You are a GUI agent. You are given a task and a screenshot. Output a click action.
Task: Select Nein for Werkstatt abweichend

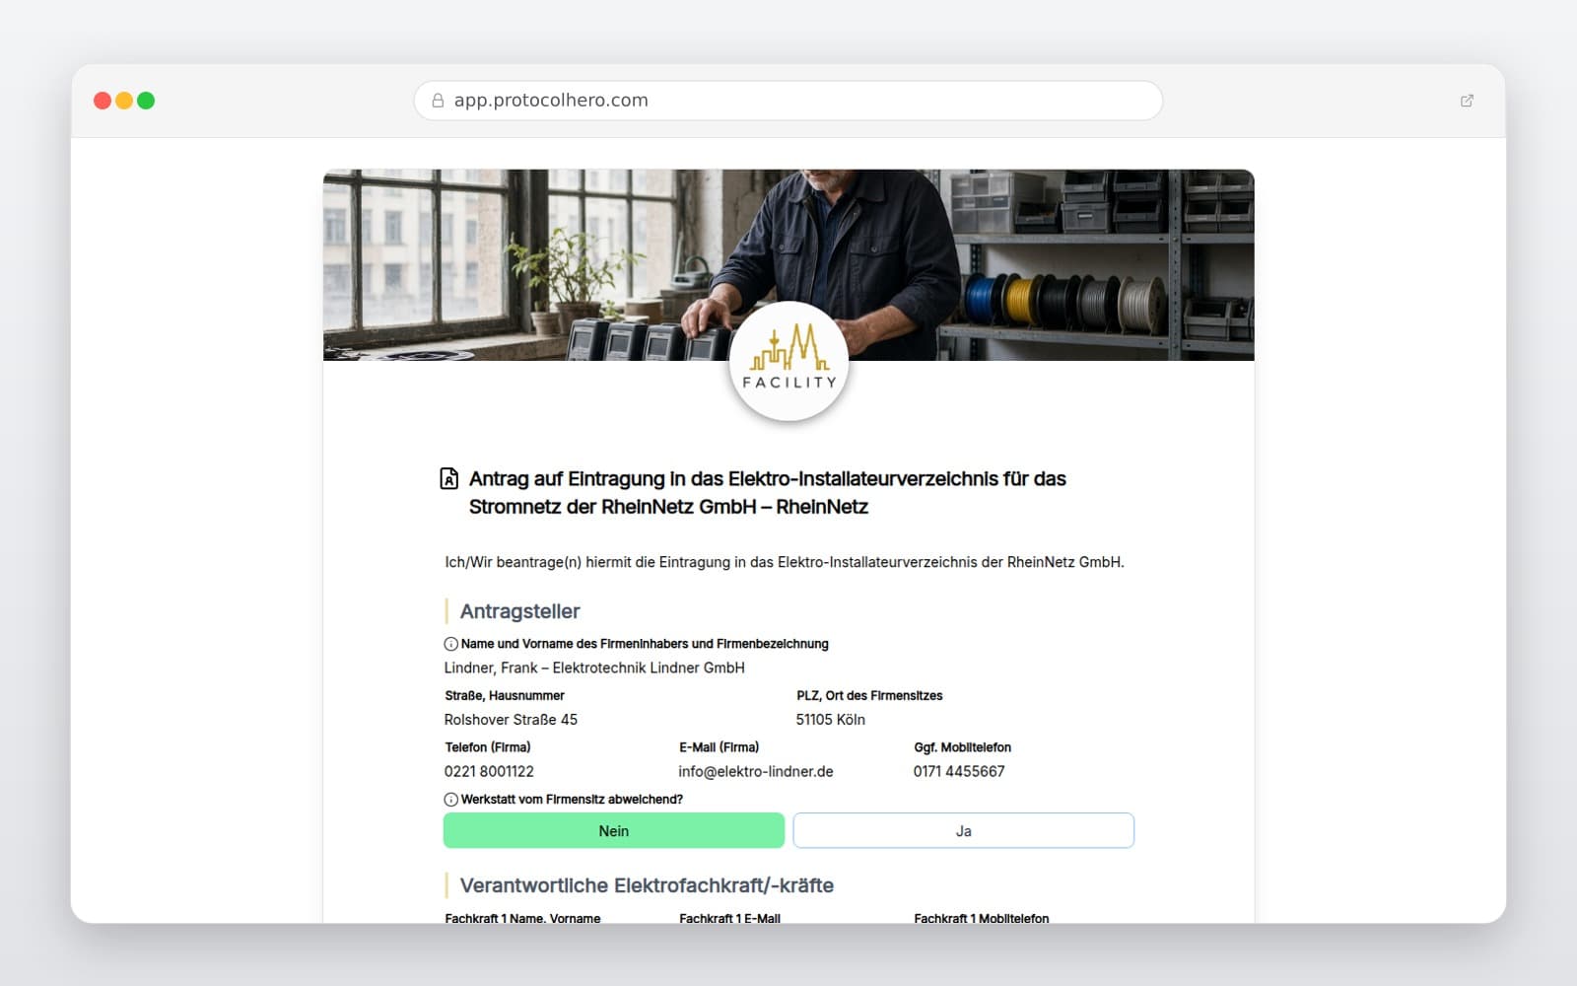614,830
